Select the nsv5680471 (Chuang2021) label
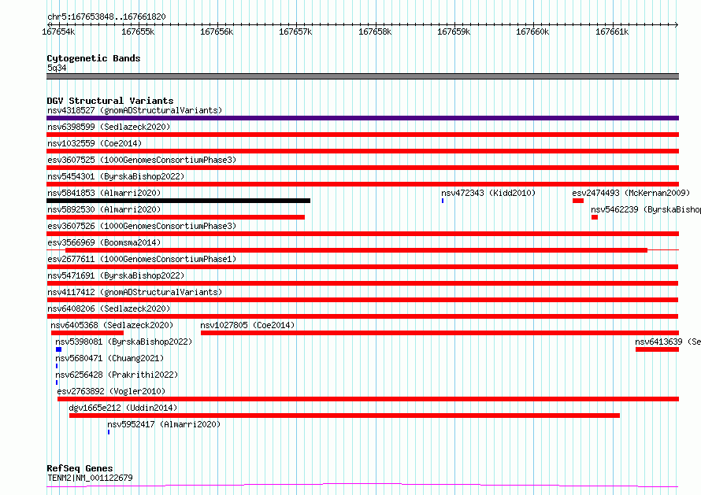The width and height of the screenshot is (701, 495). (109, 358)
